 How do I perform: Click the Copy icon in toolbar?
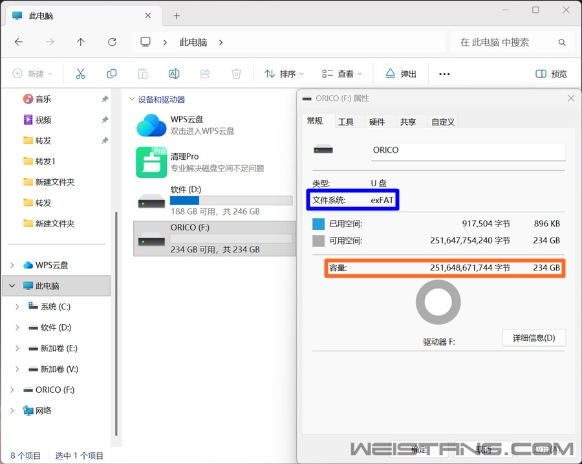click(111, 74)
